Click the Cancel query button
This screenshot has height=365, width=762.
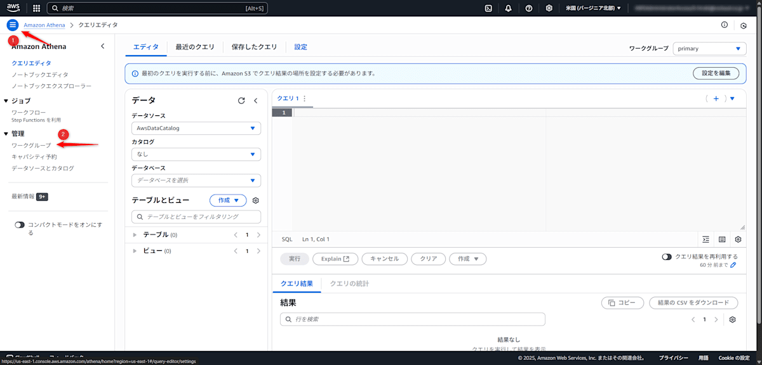coord(384,259)
